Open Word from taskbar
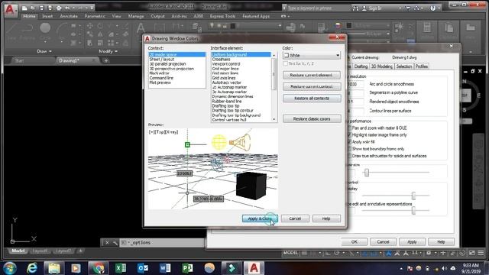The width and height of the screenshot is (489, 275). pos(165,268)
